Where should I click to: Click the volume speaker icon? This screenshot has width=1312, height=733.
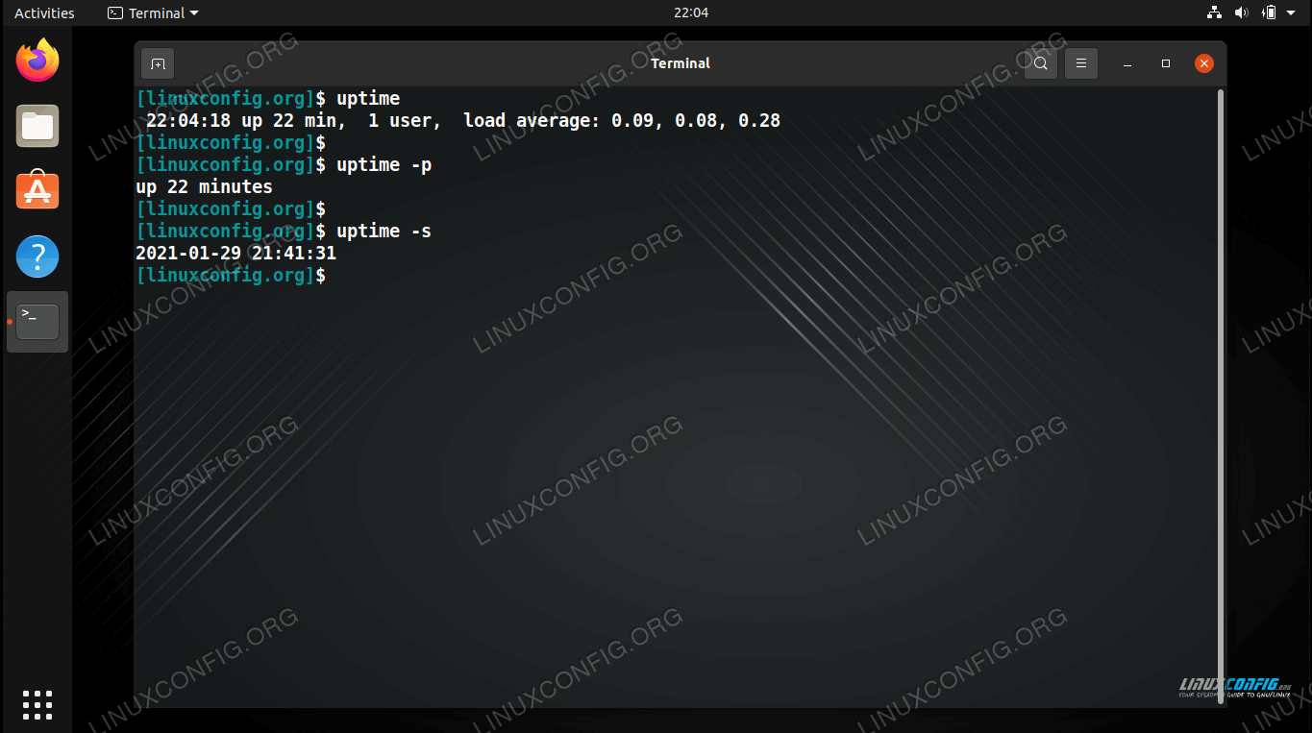click(1241, 12)
